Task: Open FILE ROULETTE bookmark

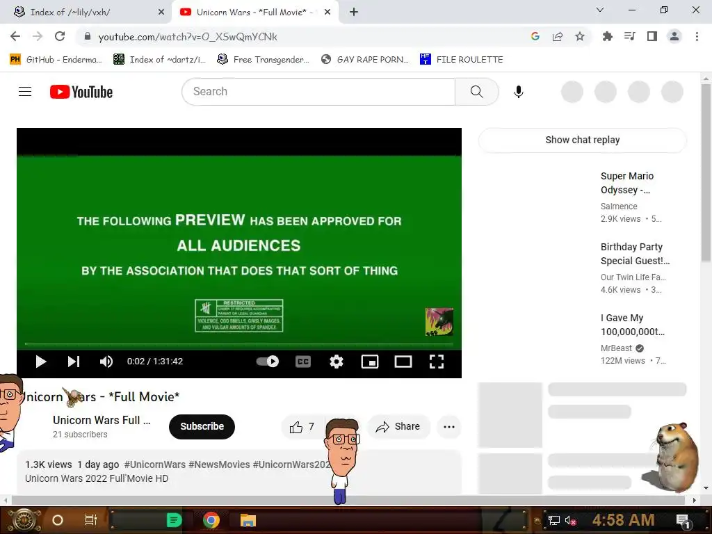Action: click(462, 59)
